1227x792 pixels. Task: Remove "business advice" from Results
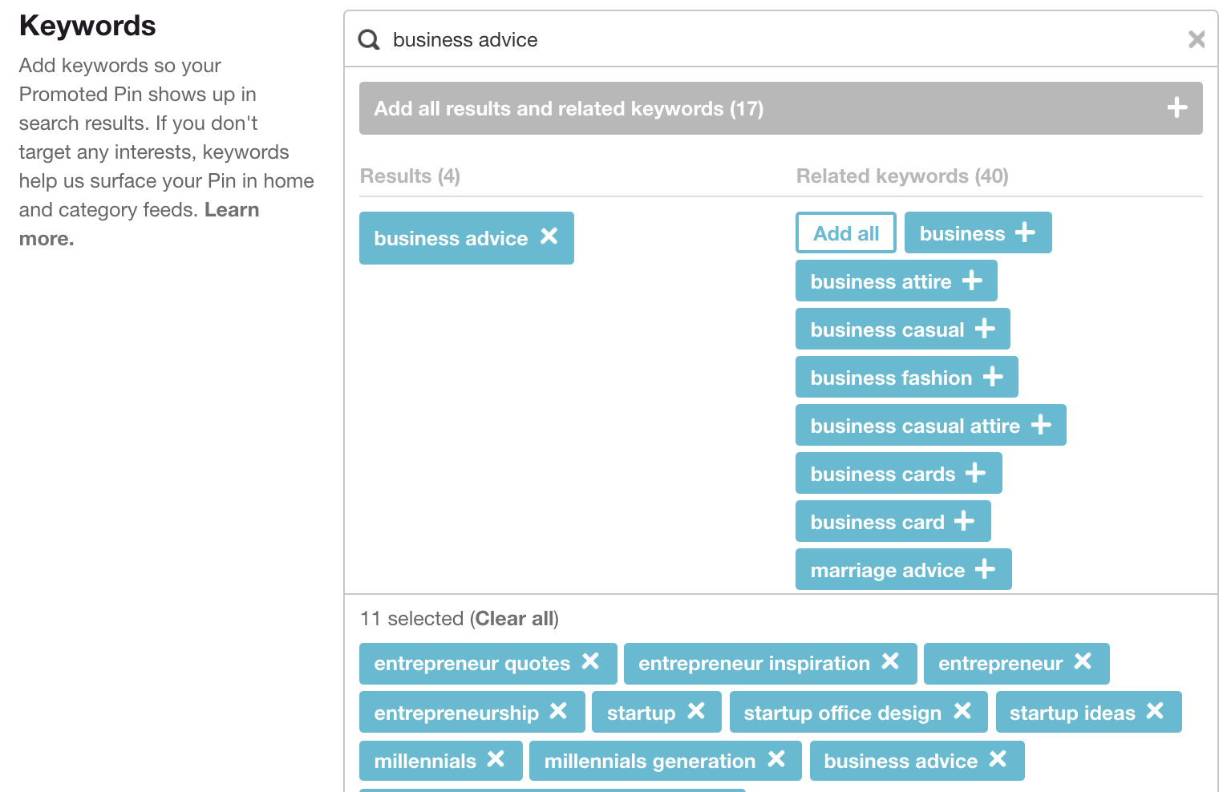[549, 237]
